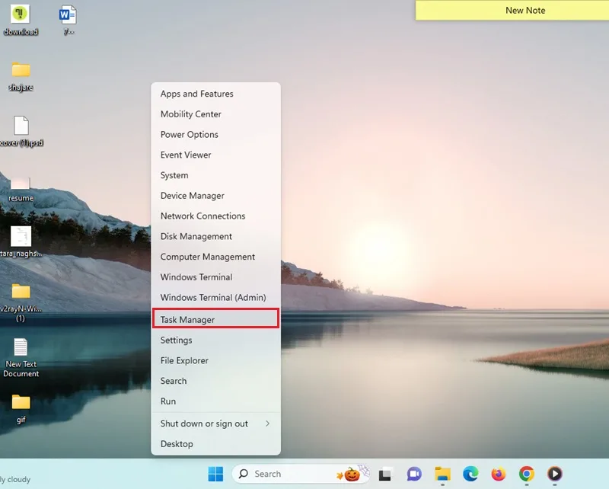This screenshot has width=609, height=489.
Task: Open Settings from the context menu
Action: 215,340
